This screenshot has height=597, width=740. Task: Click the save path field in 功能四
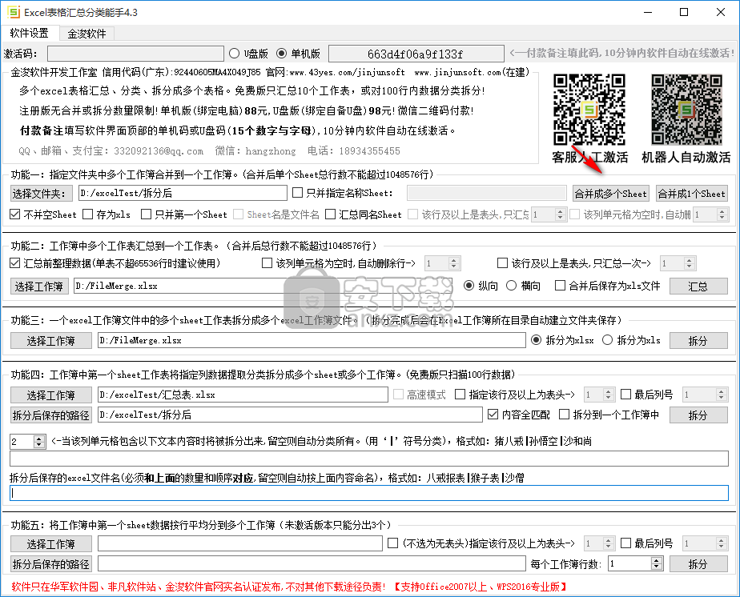290,415
